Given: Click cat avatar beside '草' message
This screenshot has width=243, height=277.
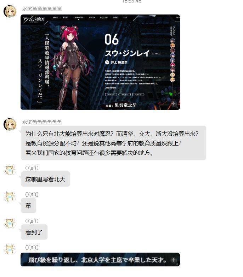Looking at the screenshot, I should click(x=10, y=196).
